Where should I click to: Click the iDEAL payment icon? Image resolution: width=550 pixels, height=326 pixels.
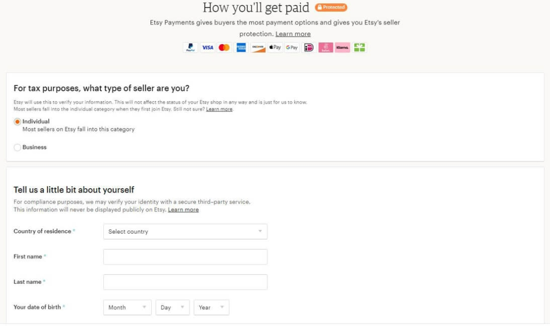pyautogui.click(x=308, y=47)
